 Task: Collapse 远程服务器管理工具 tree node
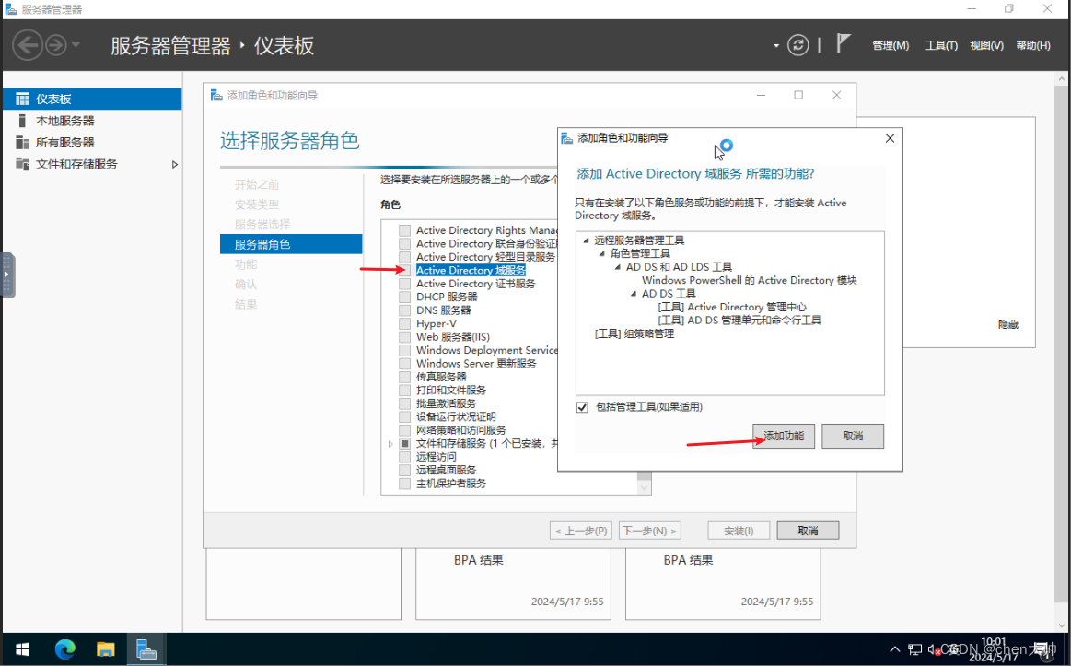586,240
